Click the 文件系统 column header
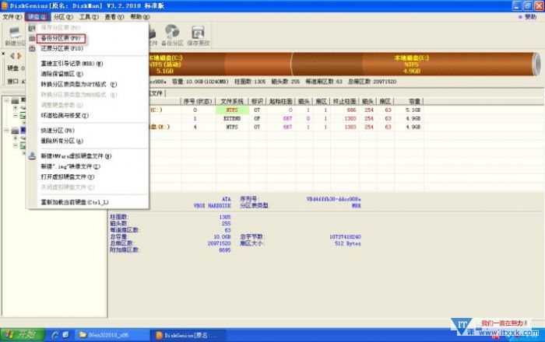Screen dimensions: 545x342 point(232,101)
